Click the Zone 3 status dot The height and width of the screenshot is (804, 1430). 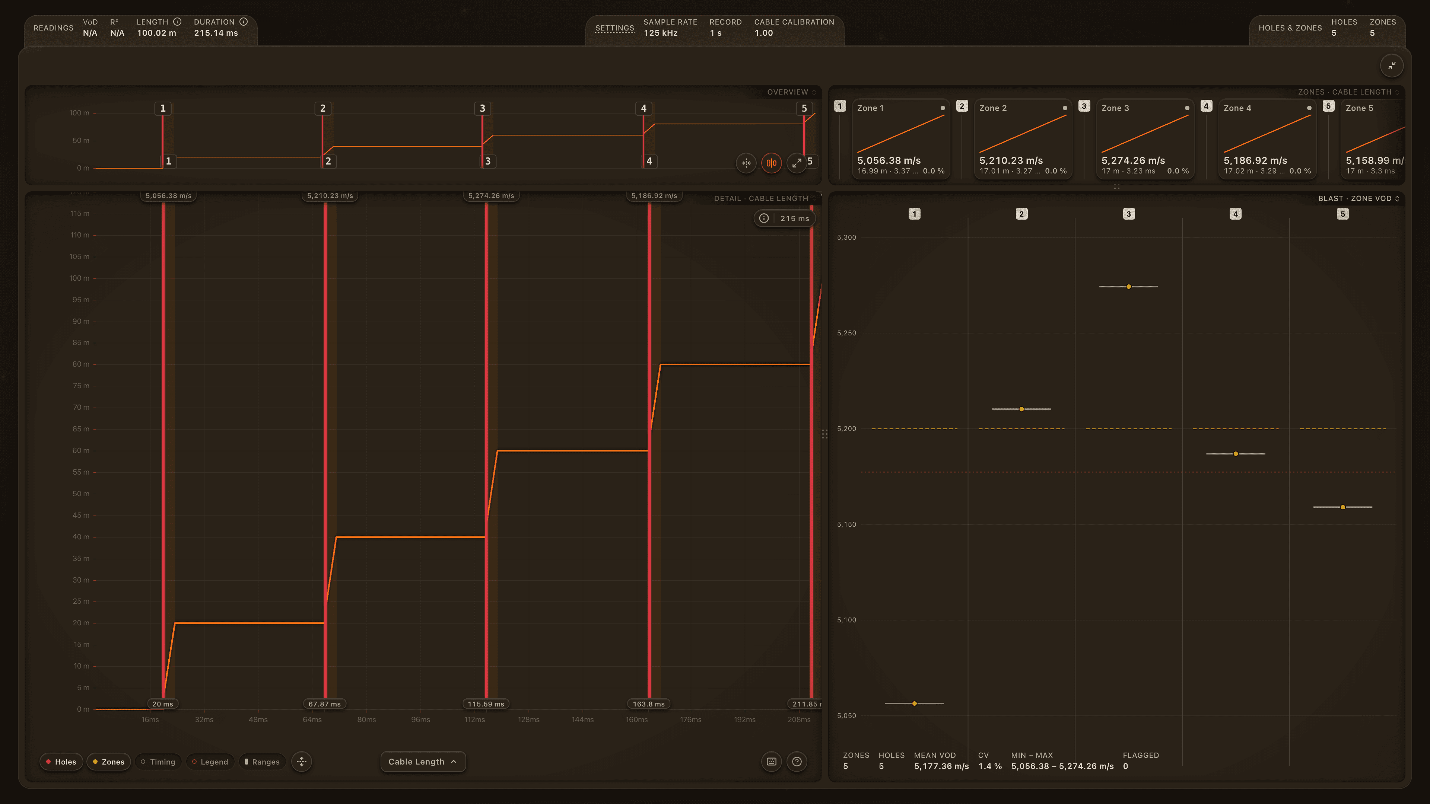(x=1187, y=108)
